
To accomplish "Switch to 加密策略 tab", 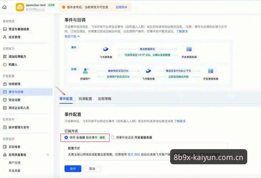I will [x=105, y=99].
